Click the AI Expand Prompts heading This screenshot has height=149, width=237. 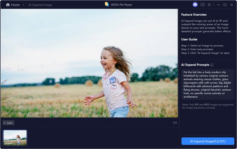point(195,65)
